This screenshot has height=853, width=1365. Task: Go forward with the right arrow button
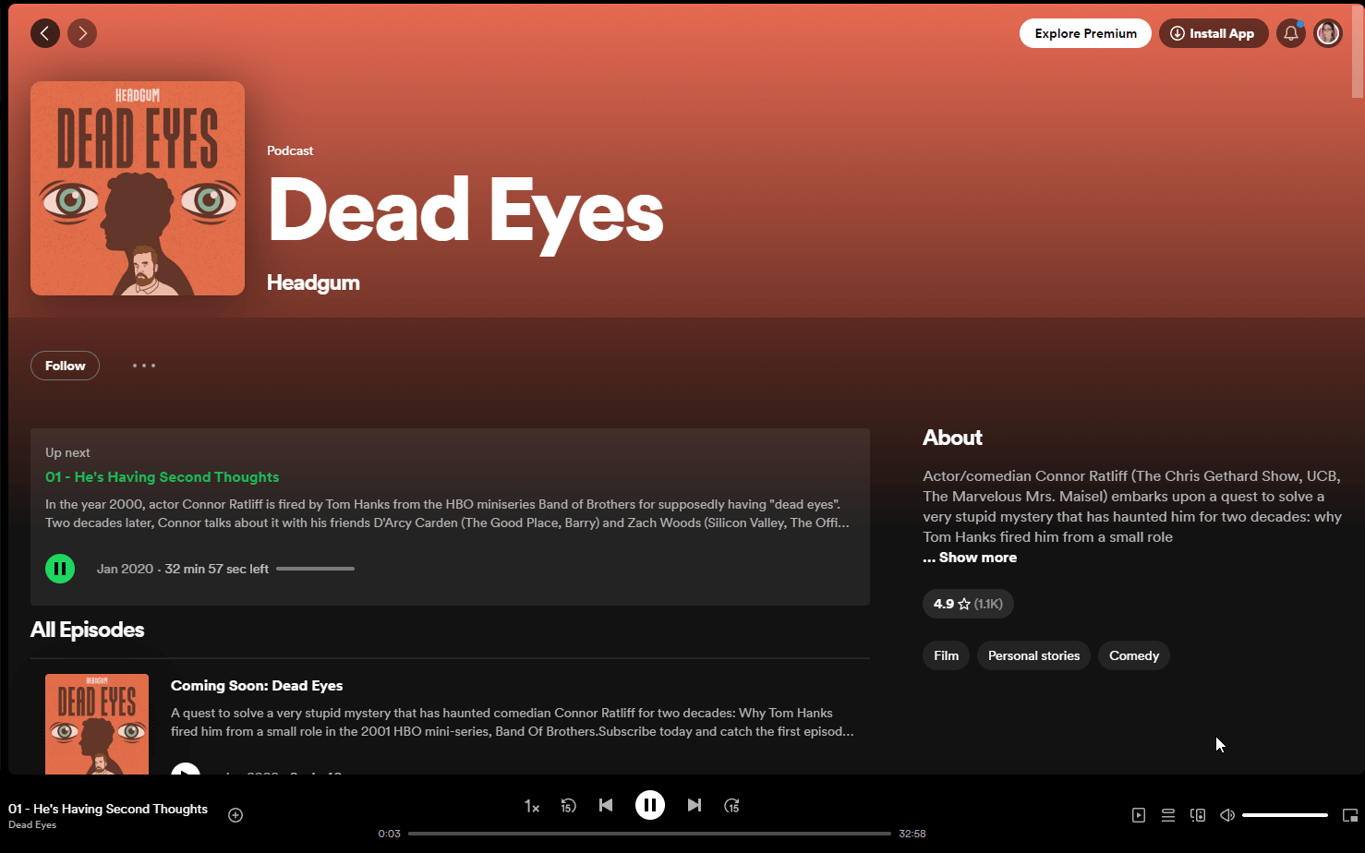[82, 33]
